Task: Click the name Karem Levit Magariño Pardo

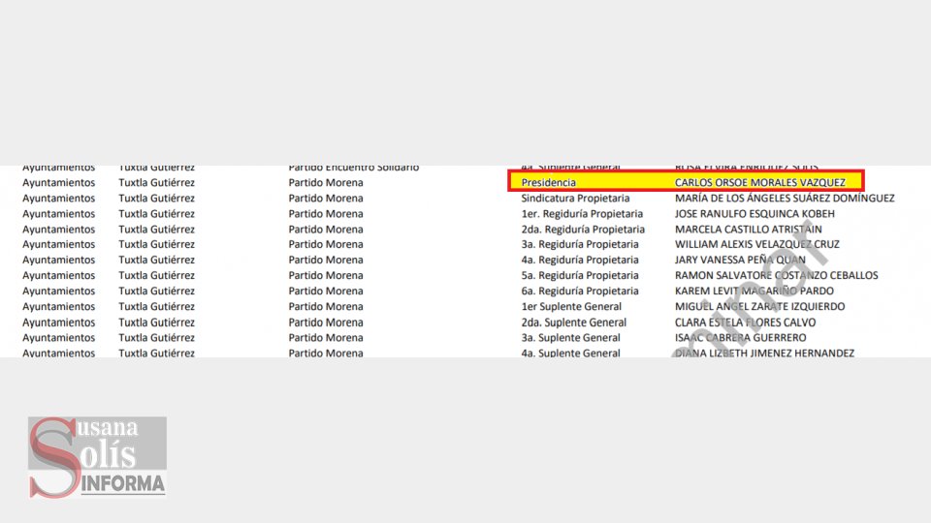Action: point(754,292)
